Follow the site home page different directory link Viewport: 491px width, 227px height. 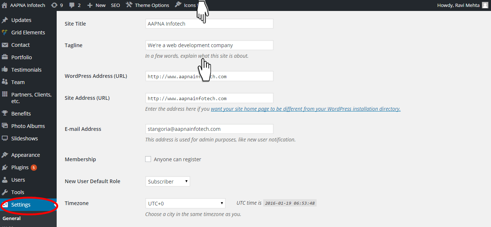point(306,109)
